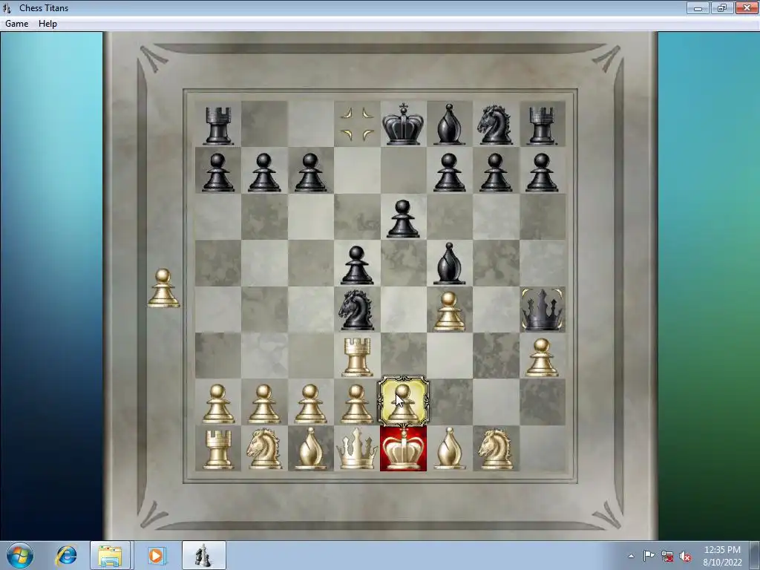Select the black knight on d4
The height and width of the screenshot is (570, 760).
pos(357,310)
